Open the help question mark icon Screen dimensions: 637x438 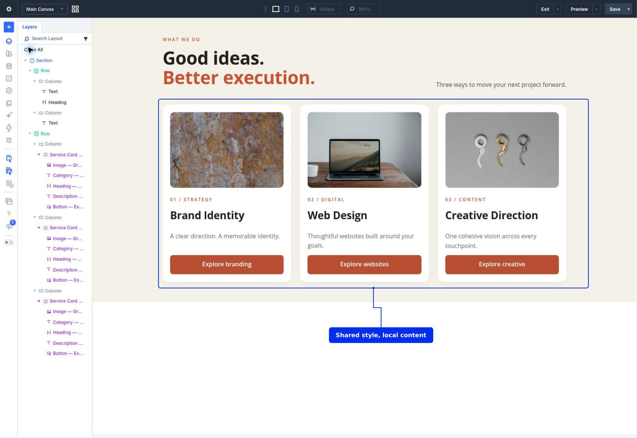9,214
